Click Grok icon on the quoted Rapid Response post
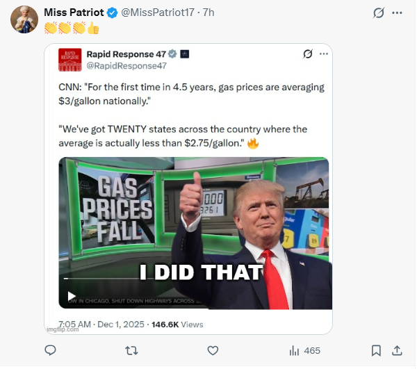This screenshot has width=417, height=369. tap(308, 54)
